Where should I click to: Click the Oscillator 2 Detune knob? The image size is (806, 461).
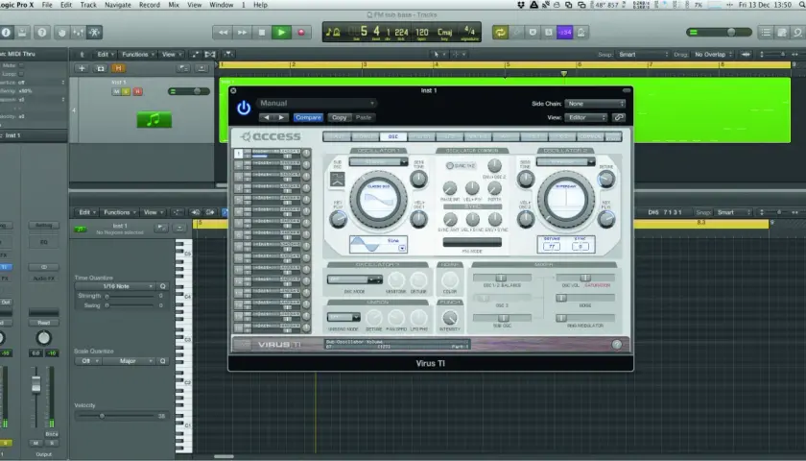[x=606, y=179]
